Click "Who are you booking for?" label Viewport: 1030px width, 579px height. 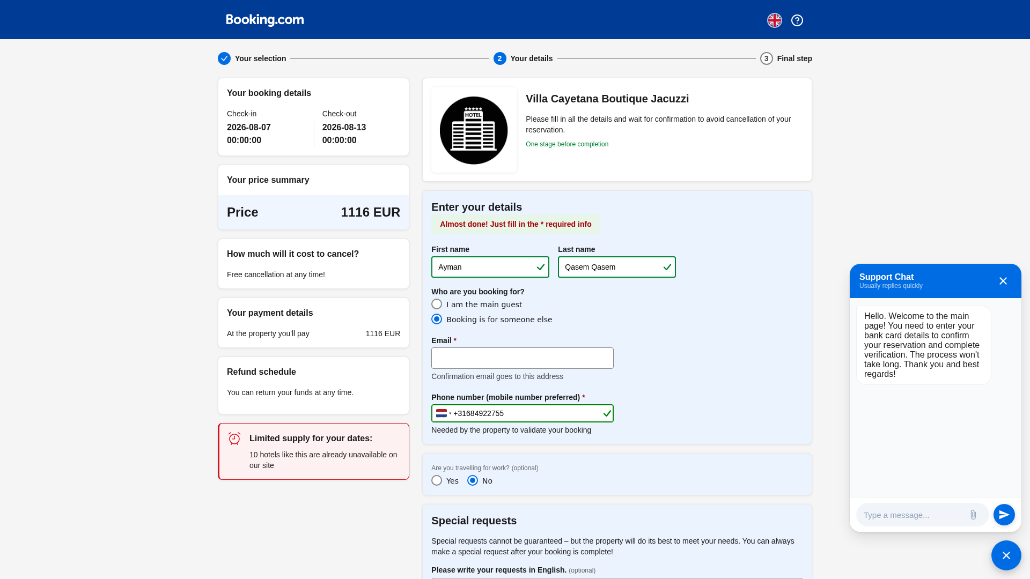(478, 292)
